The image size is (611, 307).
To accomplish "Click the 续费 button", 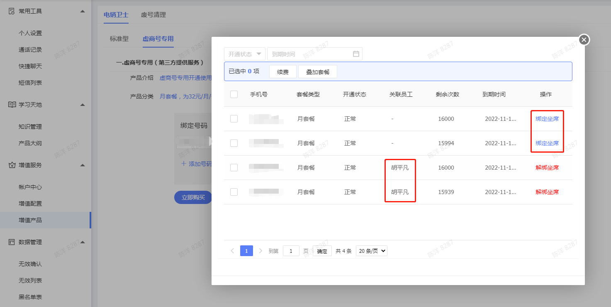I will point(283,72).
